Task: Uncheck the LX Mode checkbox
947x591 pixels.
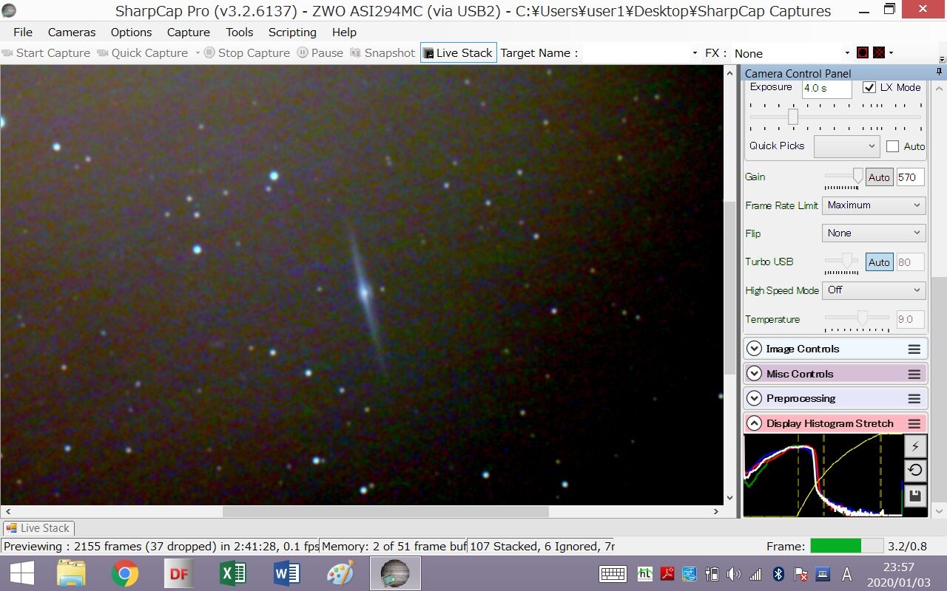Action: click(x=869, y=87)
